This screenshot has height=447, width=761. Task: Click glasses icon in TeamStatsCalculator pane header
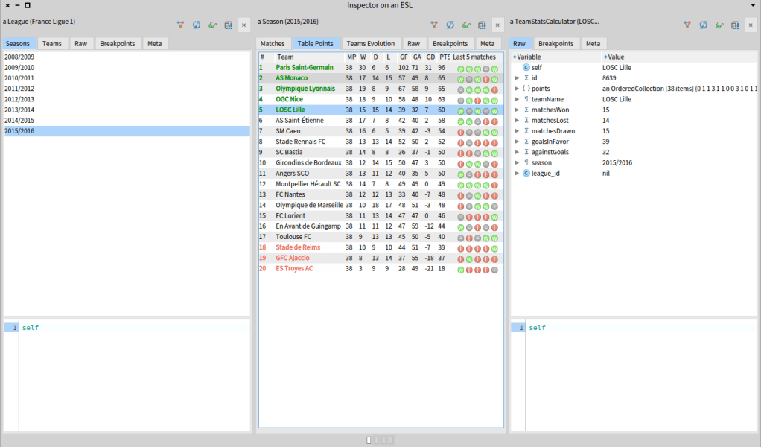point(719,25)
